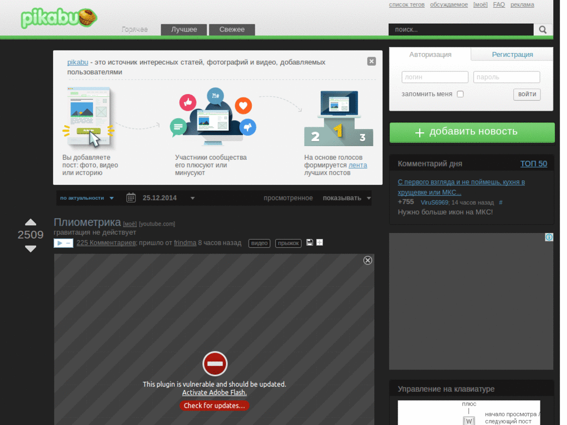This screenshot has width=567, height=425.
Task: Click the видео tag
Action: tap(259, 243)
